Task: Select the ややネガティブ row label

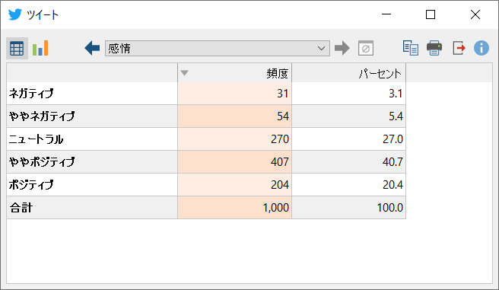Action: (x=42, y=116)
